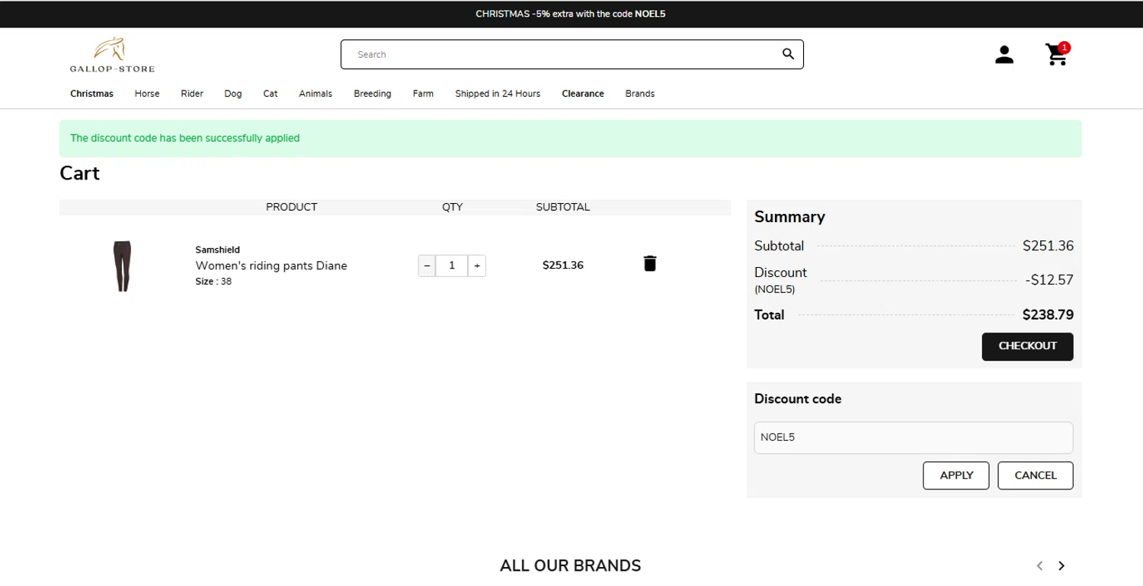1143x586 pixels.
Task: Click the SUBTOTAL column header
Action: (x=563, y=207)
